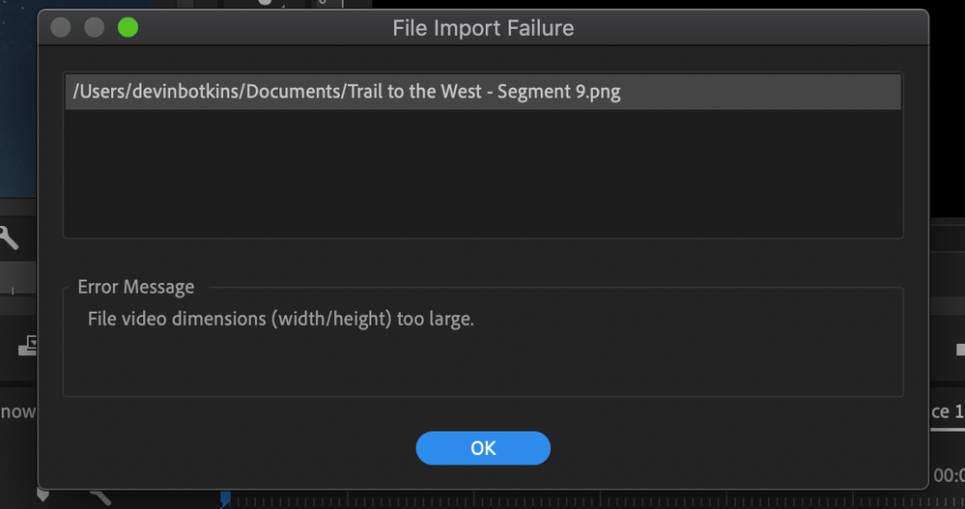Click the wrench settings icon behind dialog
The height and width of the screenshot is (509, 965).
[x=8, y=237]
